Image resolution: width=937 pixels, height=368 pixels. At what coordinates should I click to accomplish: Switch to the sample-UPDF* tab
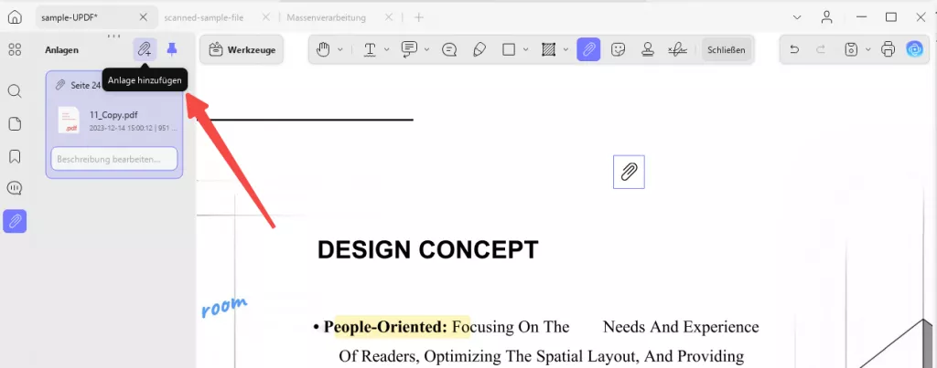(70, 17)
